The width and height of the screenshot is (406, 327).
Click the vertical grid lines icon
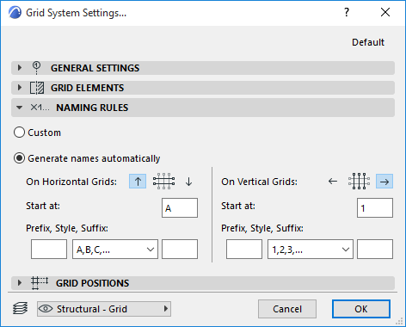point(359,182)
